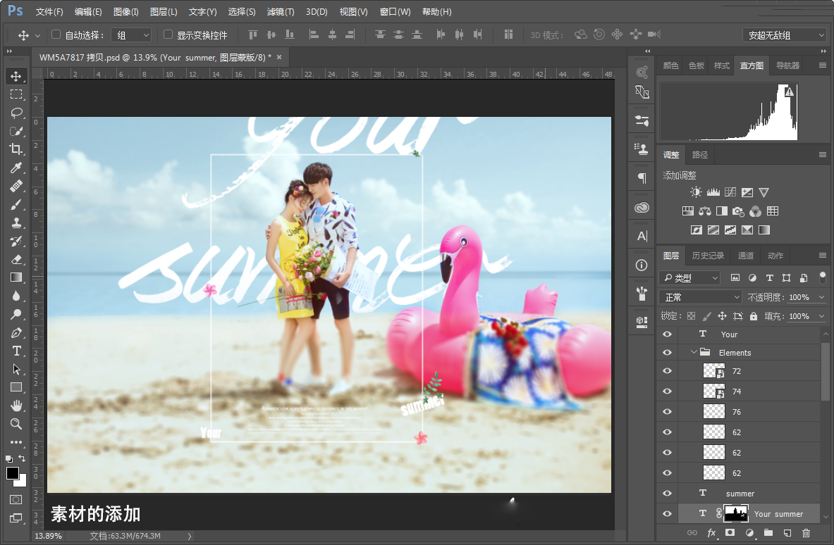The width and height of the screenshot is (834, 545).
Task: Add Curves adjustment
Action: pos(730,192)
